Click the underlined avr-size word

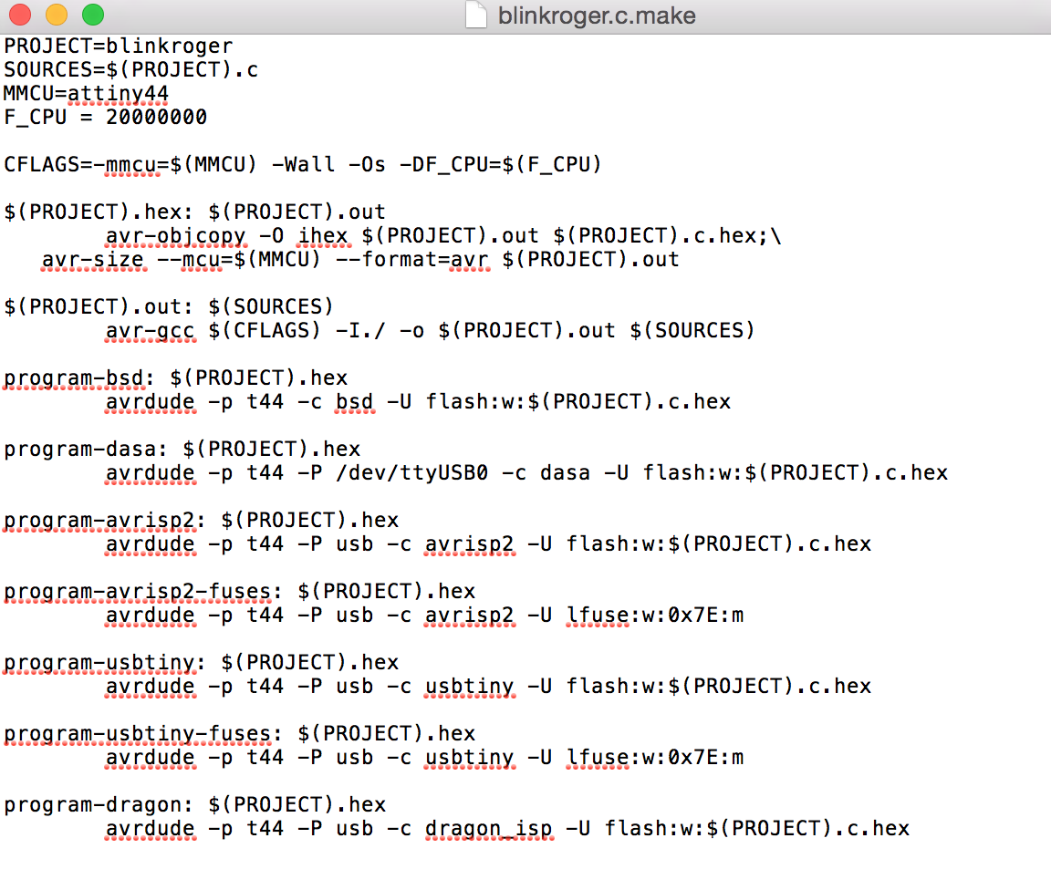92,260
